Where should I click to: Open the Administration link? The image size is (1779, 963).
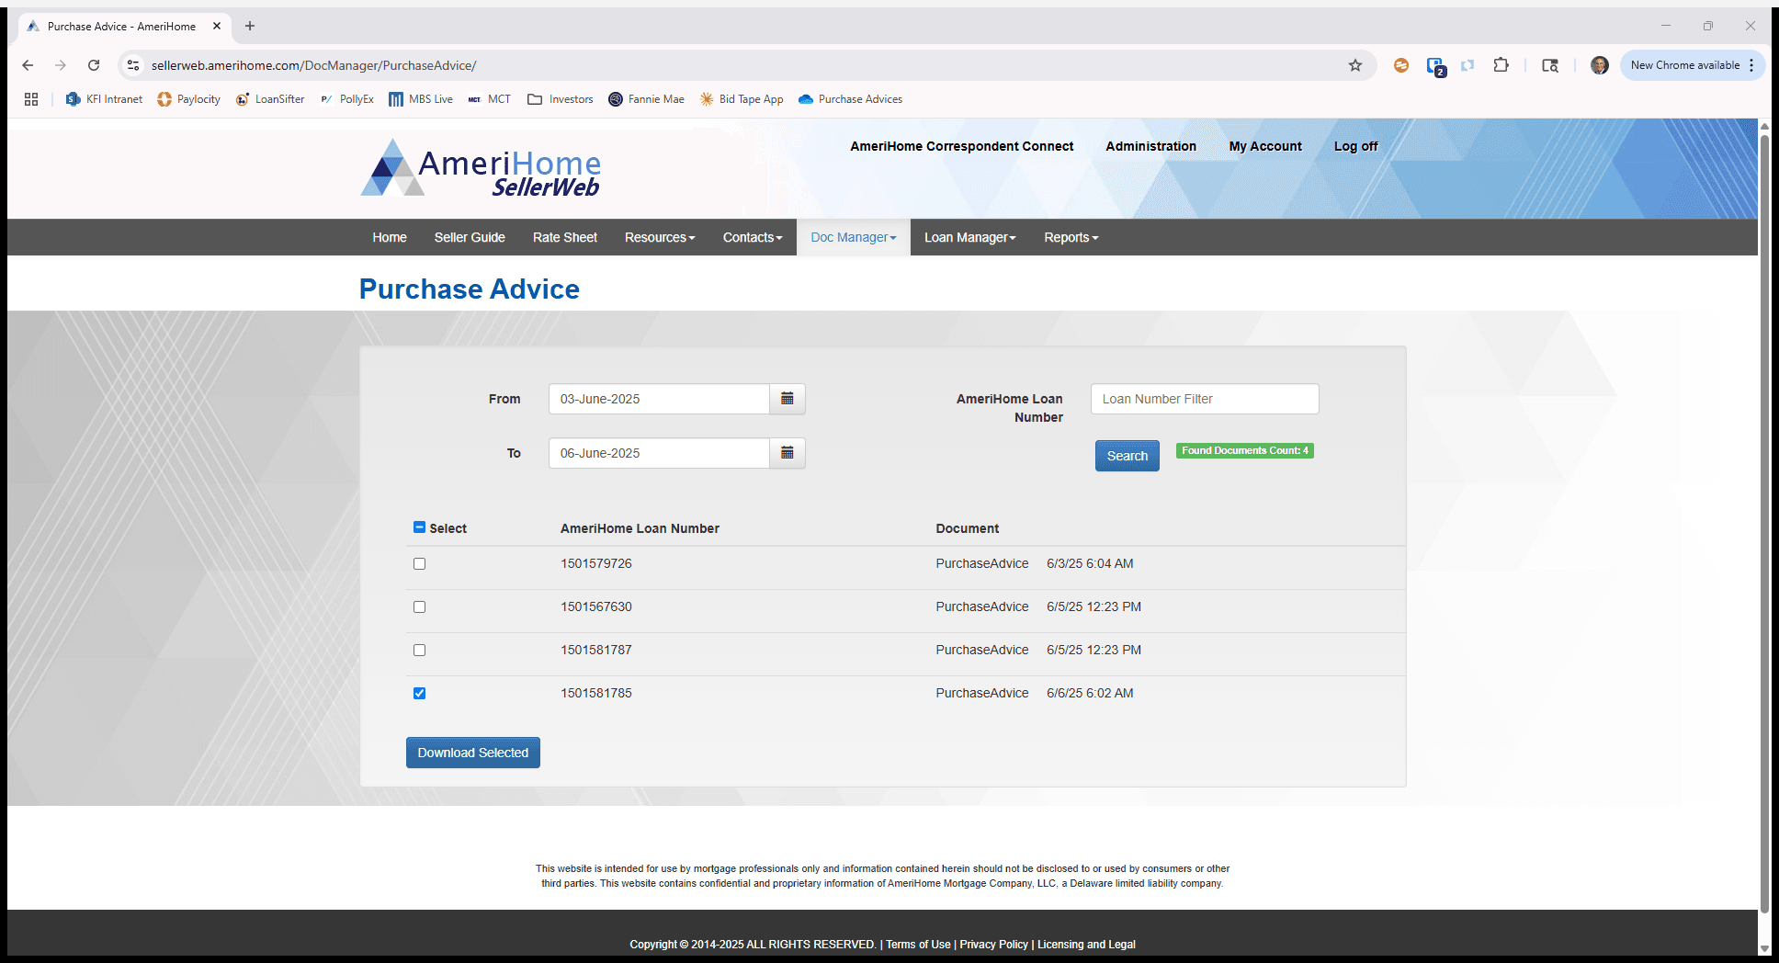(1150, 146)
